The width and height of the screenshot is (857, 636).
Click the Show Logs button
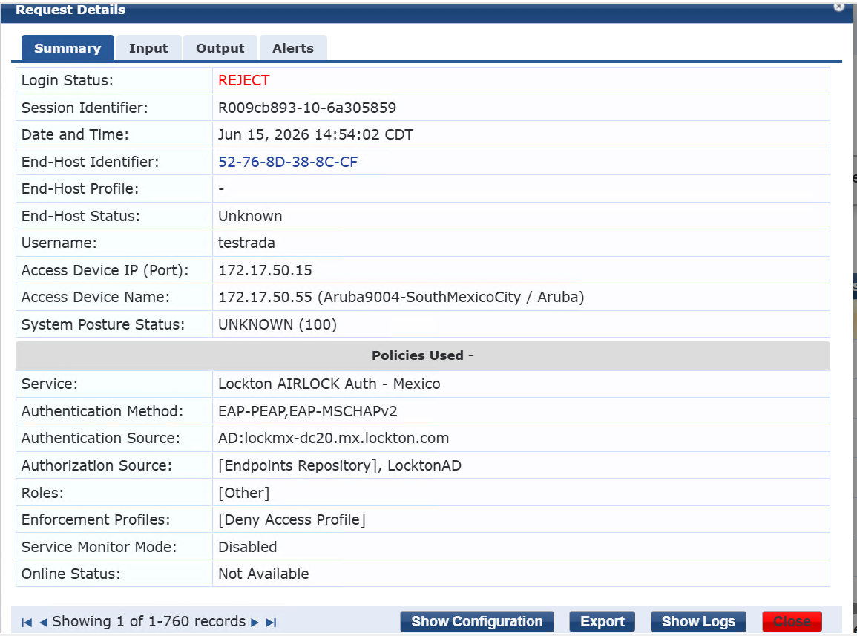(x=698, y=622)
